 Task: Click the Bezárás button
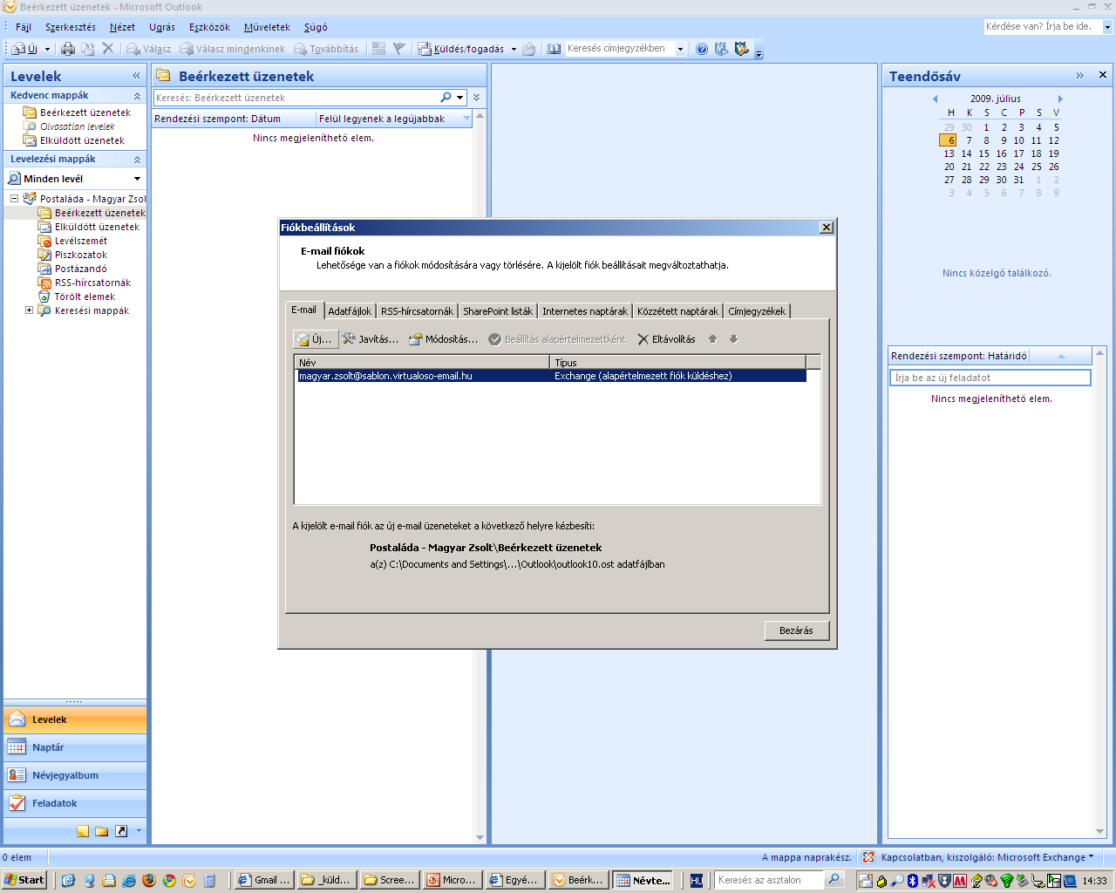[x=796, y=631]
